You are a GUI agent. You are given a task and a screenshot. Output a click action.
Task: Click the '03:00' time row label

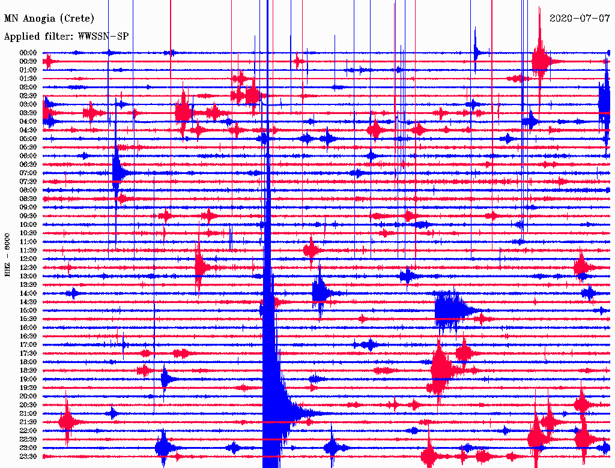pos(28,104)
